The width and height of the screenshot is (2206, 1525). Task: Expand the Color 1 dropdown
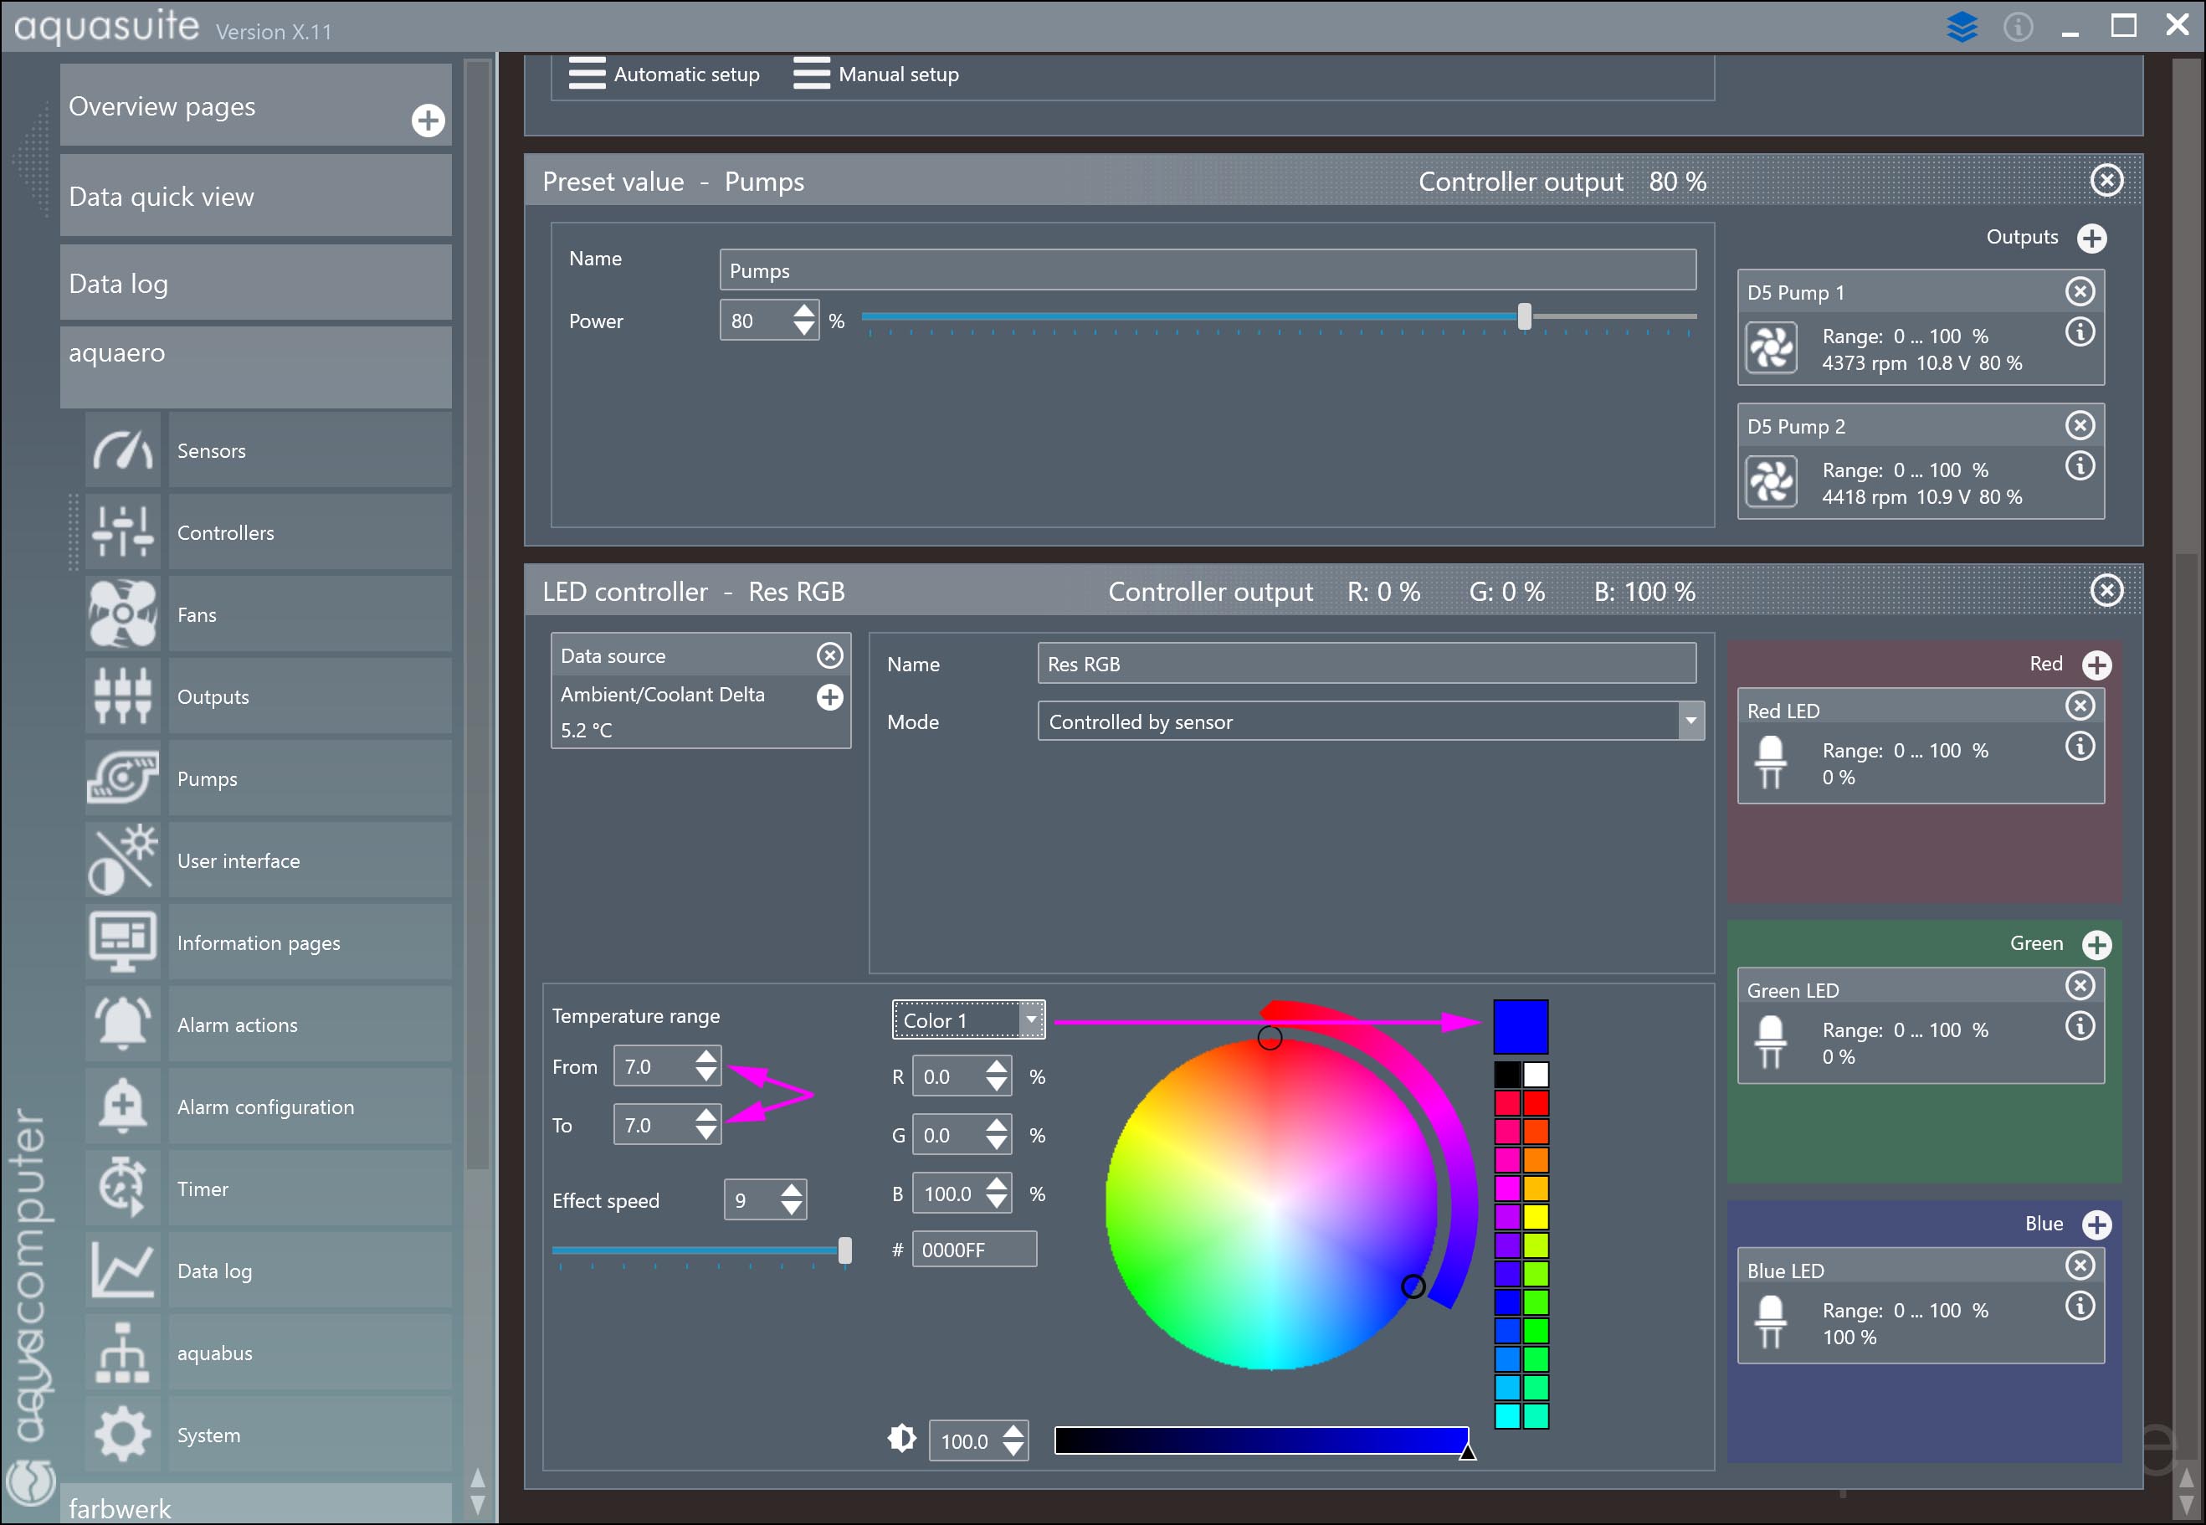pyautogui.click(x=1030, y=1019)
